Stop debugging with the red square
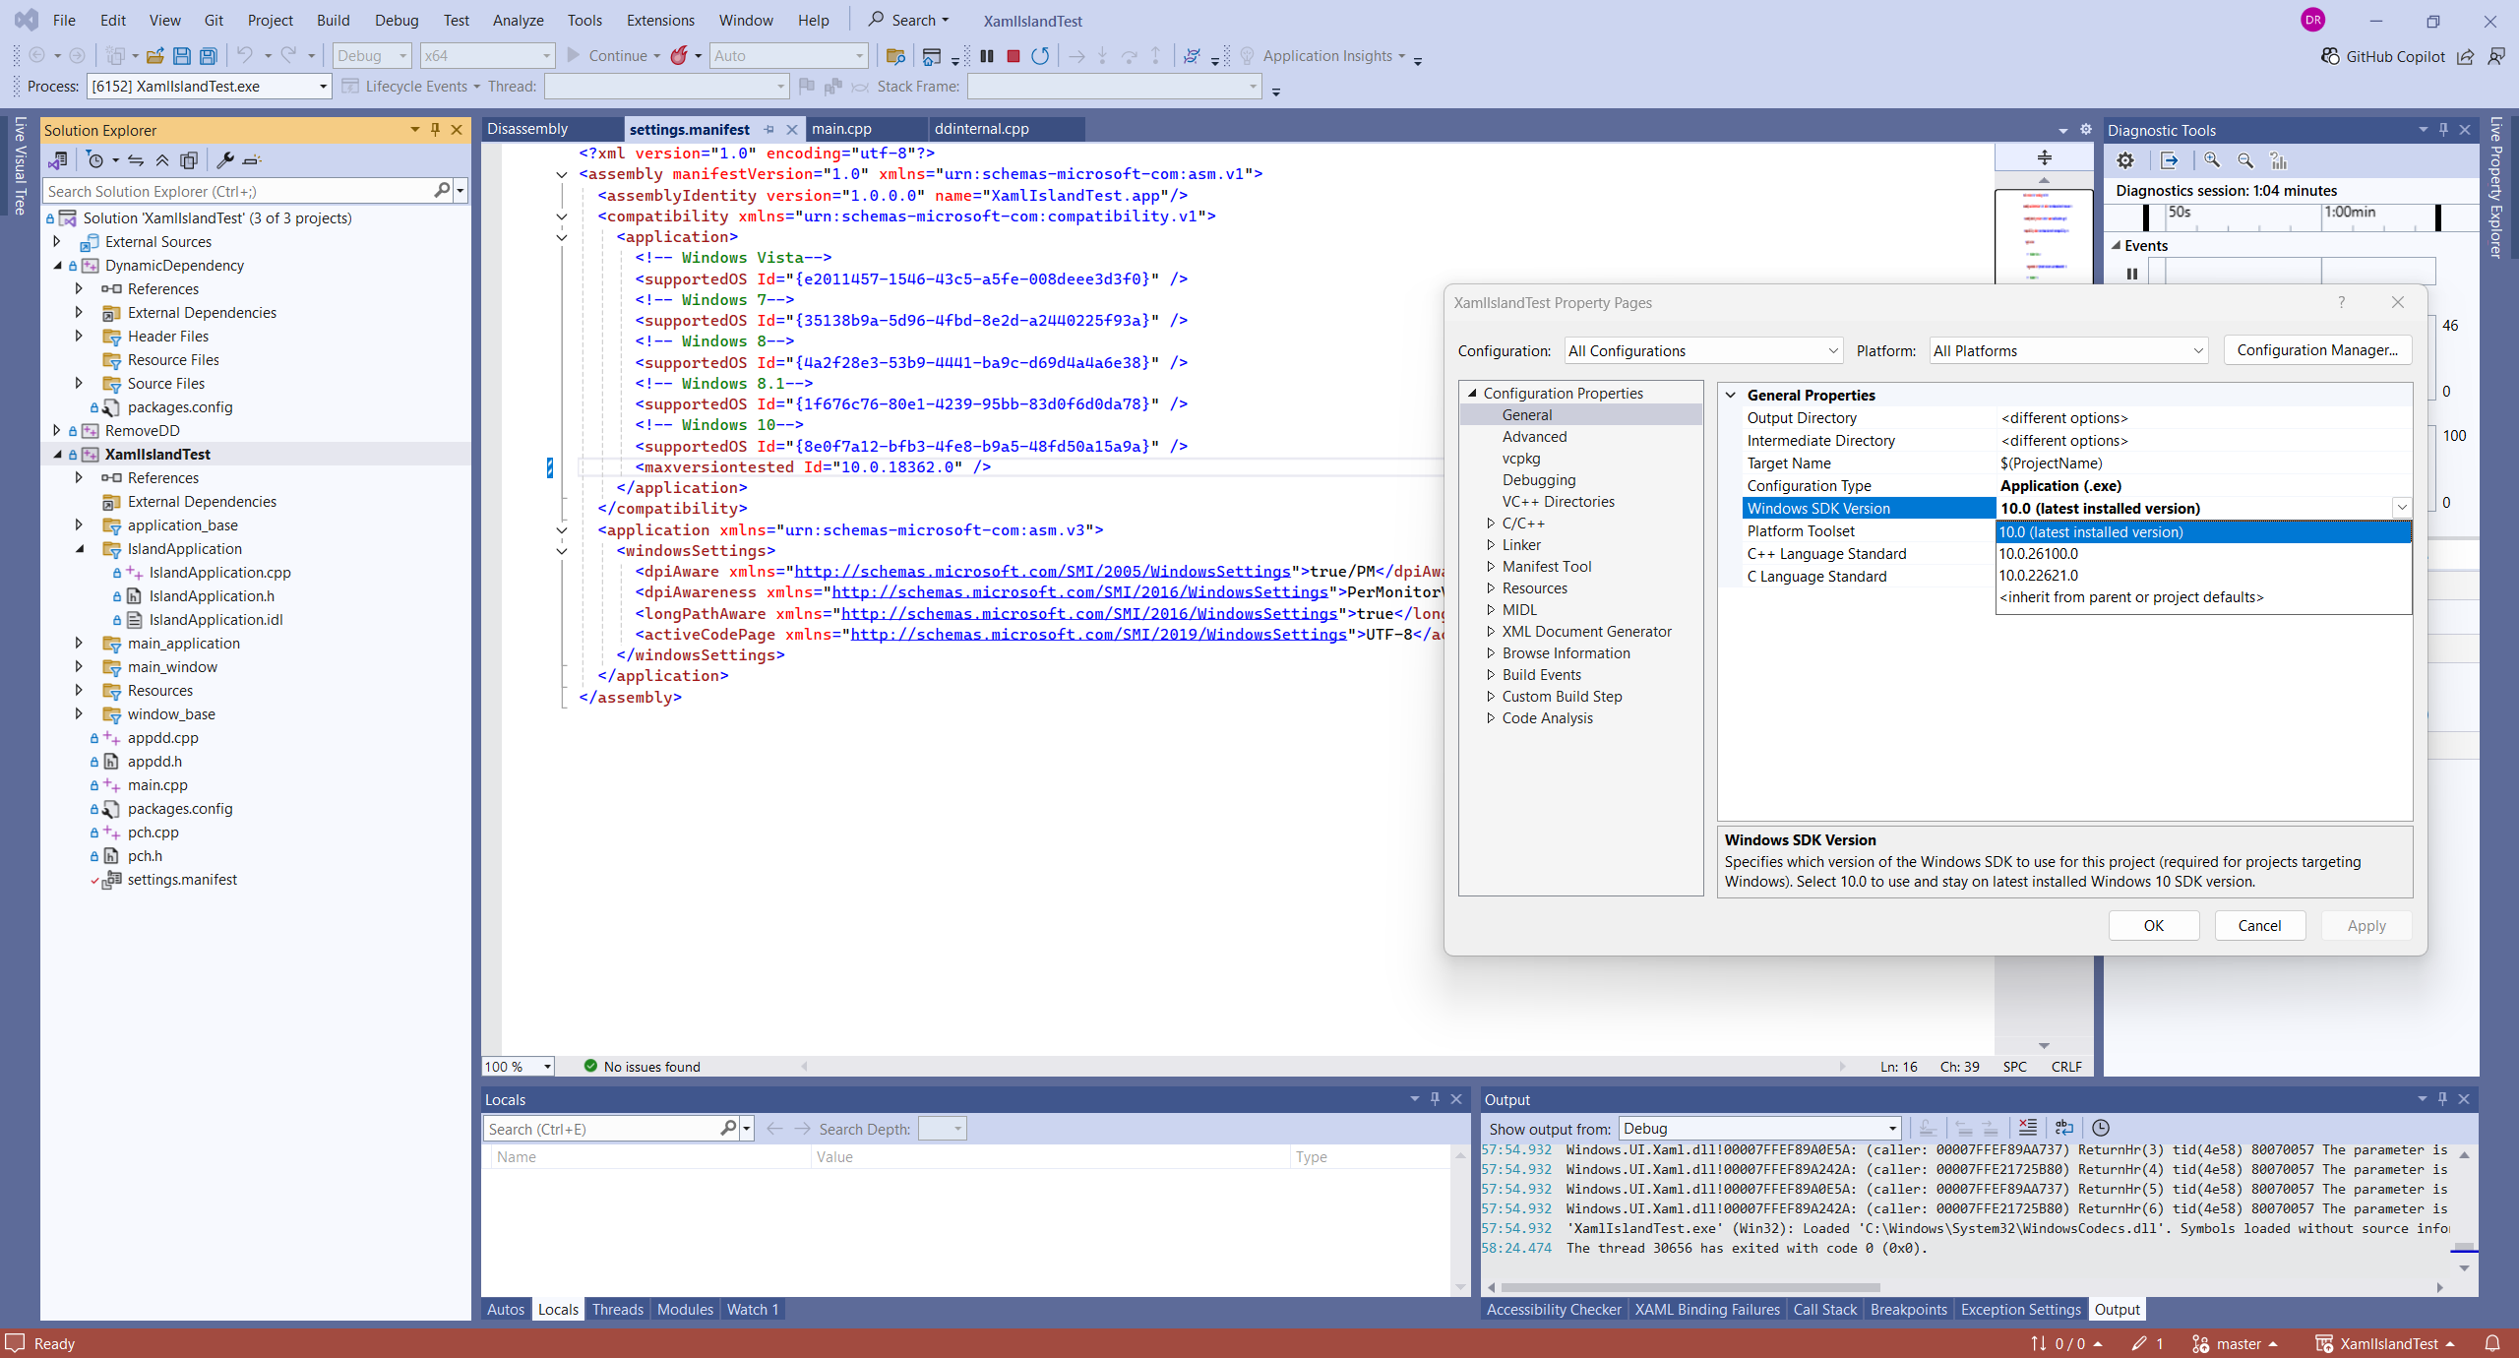 tap(1013, 56)
